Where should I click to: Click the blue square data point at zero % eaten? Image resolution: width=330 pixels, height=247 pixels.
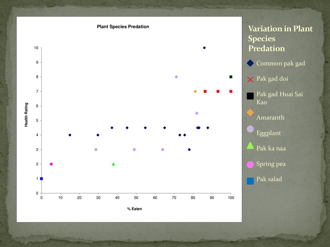click(x=42, y=178)
